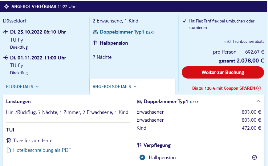268x166 pixels.
Task: Click the info icon after Coupon SPAREN
Action: coord(258,88)
